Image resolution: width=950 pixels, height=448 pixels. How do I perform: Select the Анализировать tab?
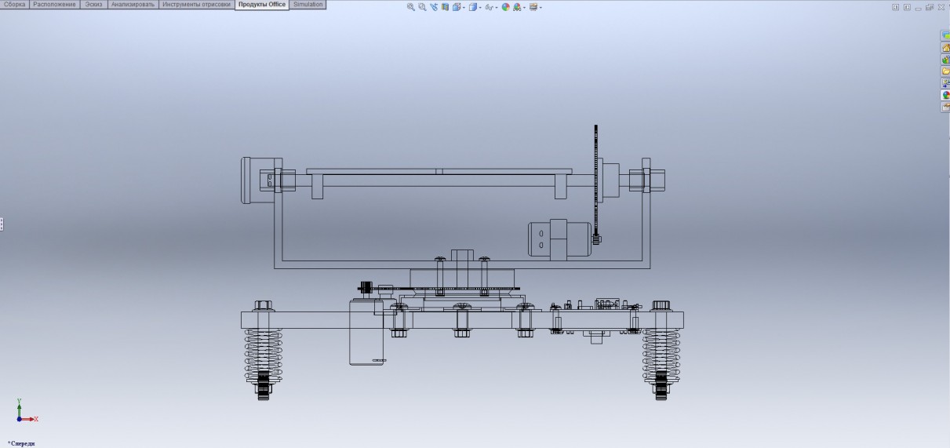click(x=133, y=5)
